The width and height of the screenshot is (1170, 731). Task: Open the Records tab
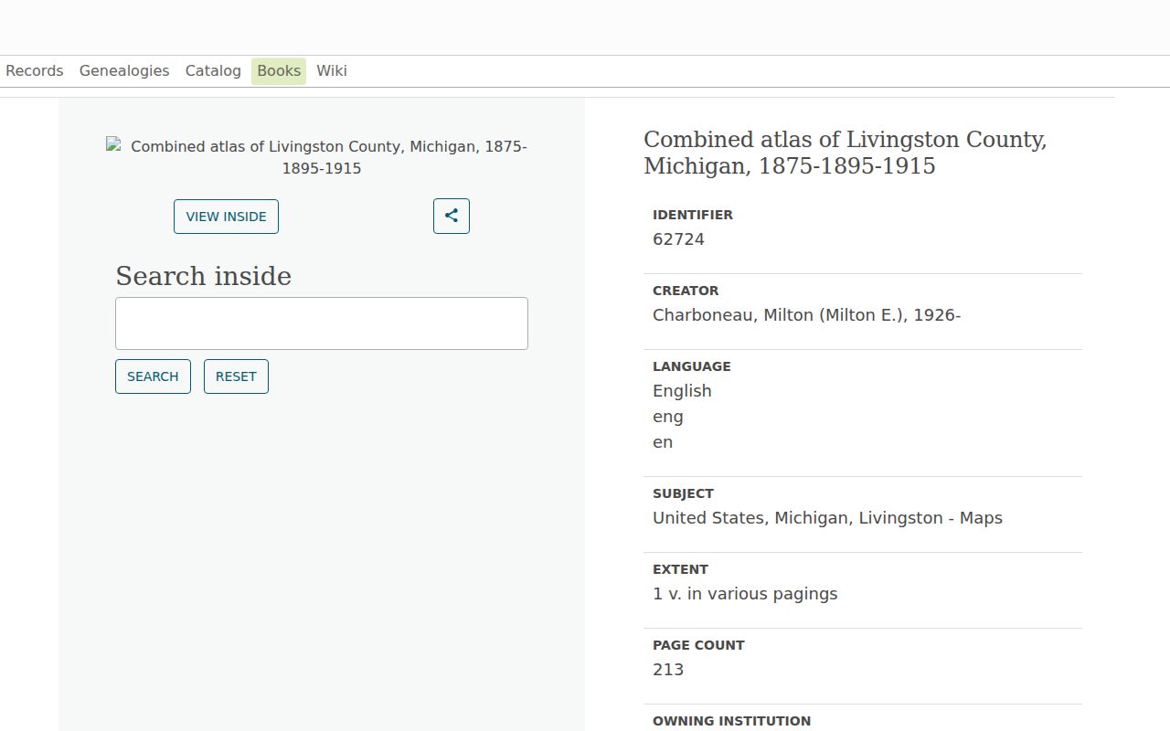[x=35, y=71]
